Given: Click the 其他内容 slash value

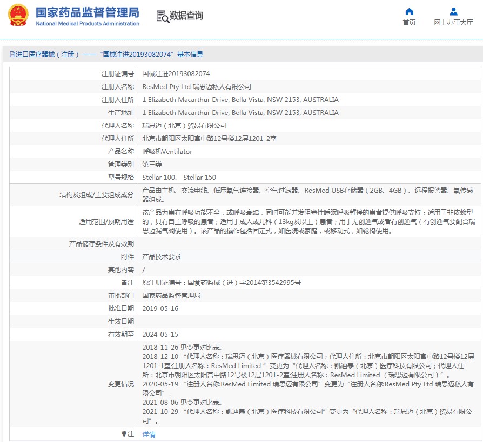Looking at the screenshot, I should pos(144,270).
